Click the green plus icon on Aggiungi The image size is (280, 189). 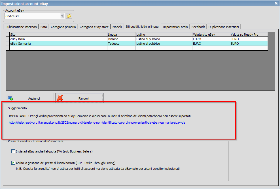pos(10,98)
